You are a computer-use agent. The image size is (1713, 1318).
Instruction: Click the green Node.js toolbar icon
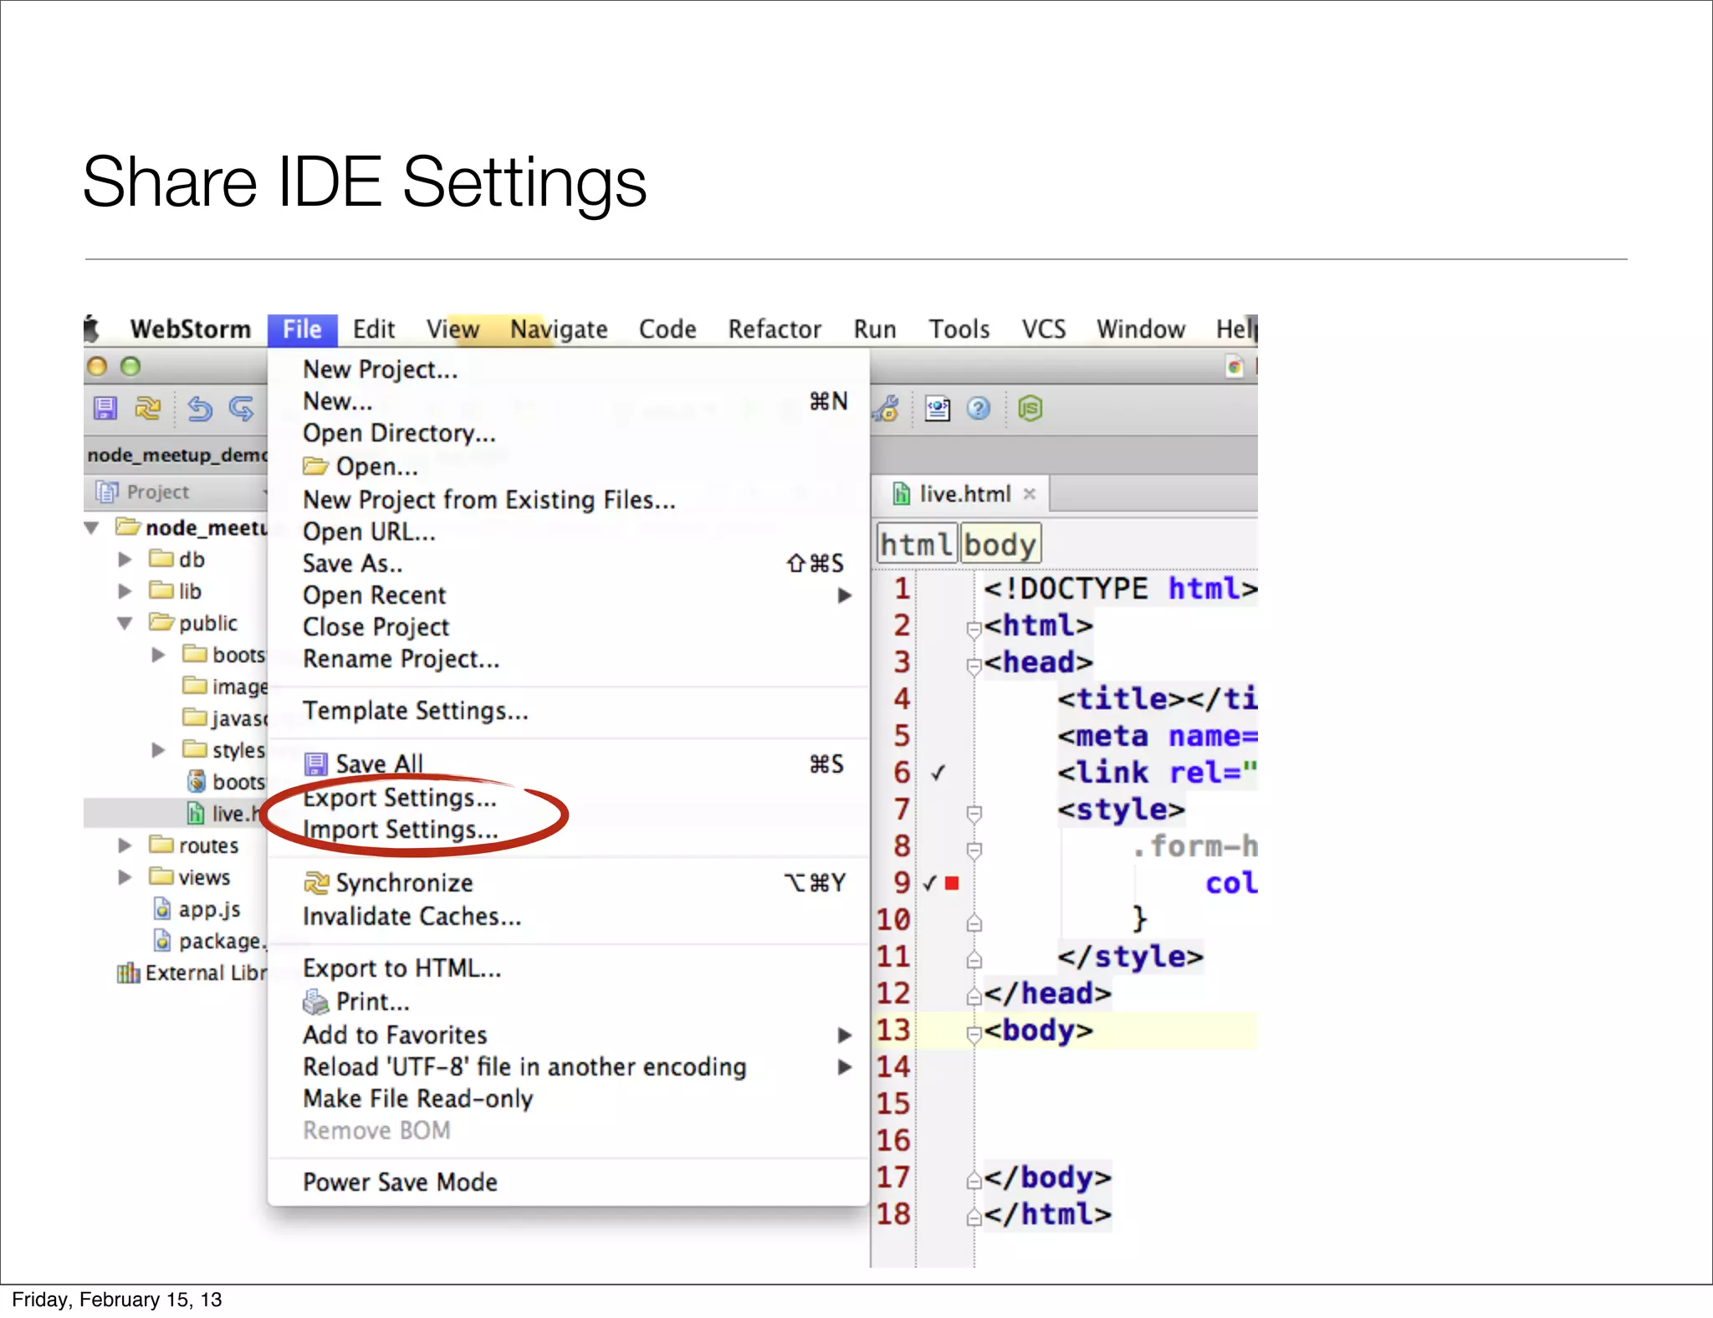(x=1030, y=408)
